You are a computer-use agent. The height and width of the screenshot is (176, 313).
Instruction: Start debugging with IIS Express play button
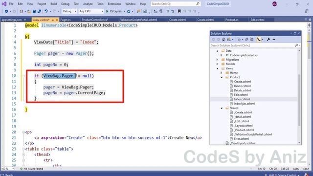point(107,11)
